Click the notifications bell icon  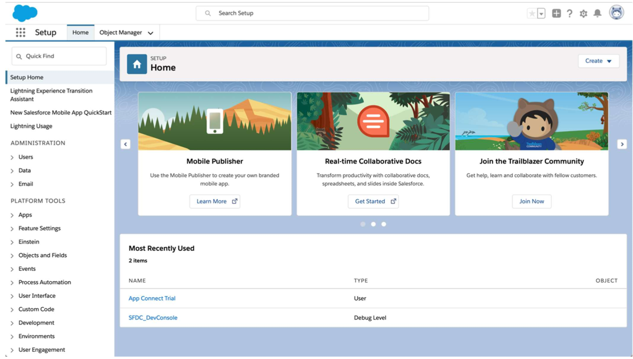[x=597, y=13]
